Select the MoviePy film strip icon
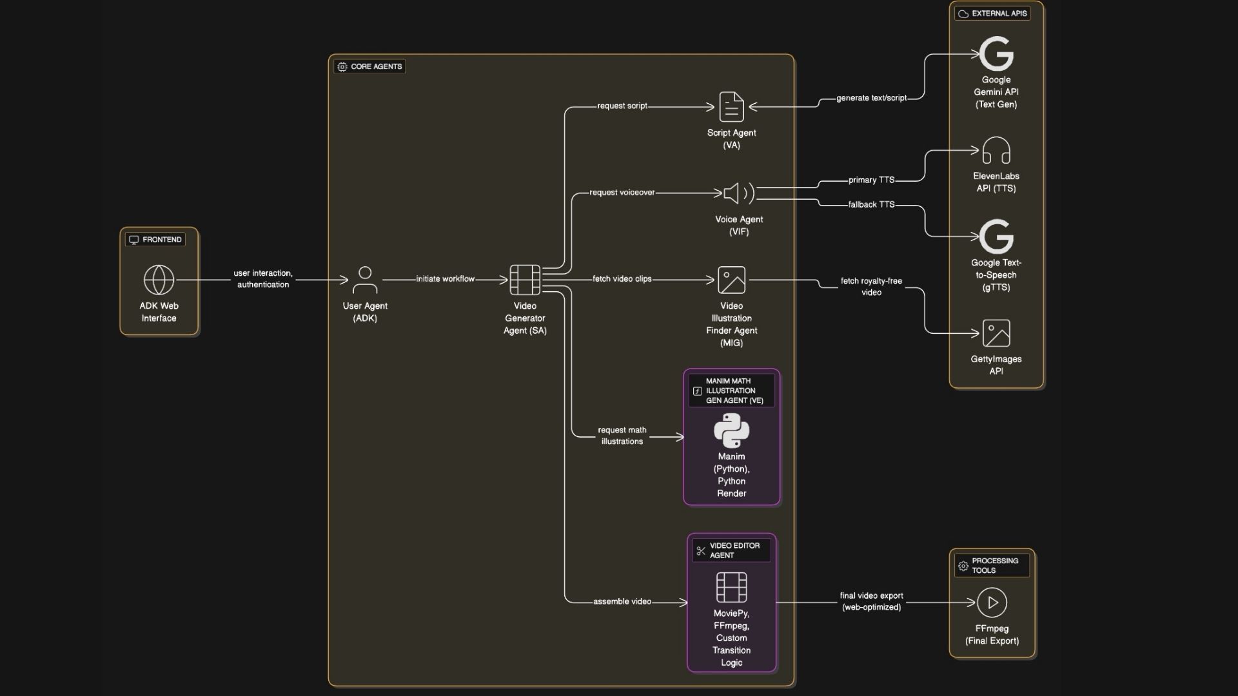The height and width of the screenshot is (696, 1238). pyautogui.click(x=731, y=587)
